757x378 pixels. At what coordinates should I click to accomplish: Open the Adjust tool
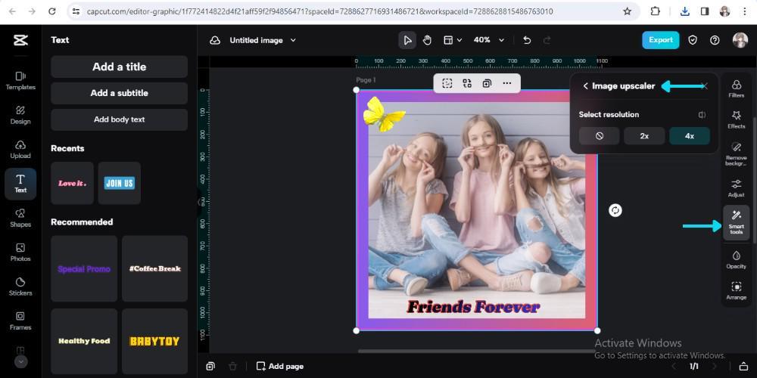tap(737, 188)
